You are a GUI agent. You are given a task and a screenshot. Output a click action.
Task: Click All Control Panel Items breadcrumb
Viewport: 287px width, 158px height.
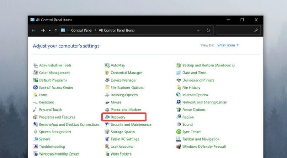pyautogui.click(x=117, y=30)
